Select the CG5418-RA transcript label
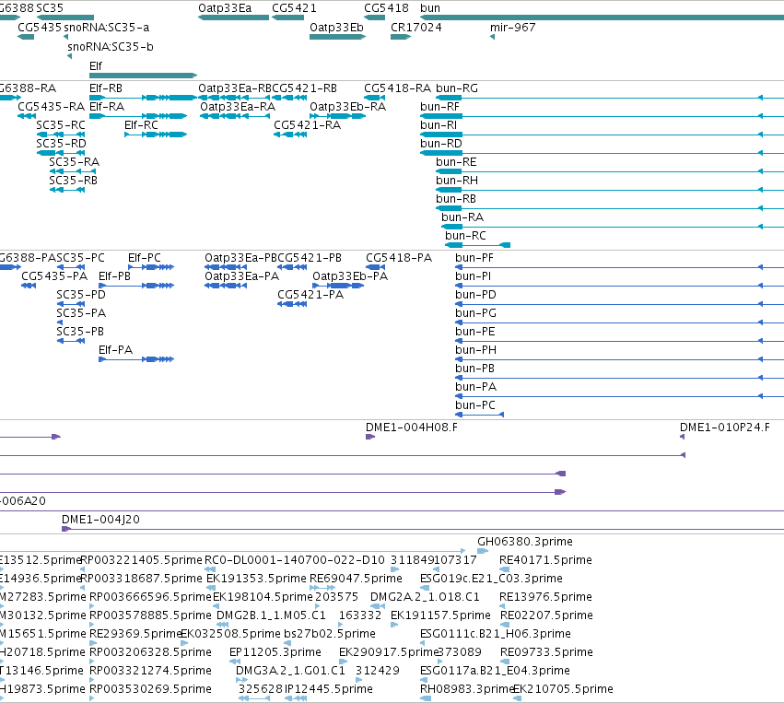This screenshot has width=784, height=703. pos(397,88)
